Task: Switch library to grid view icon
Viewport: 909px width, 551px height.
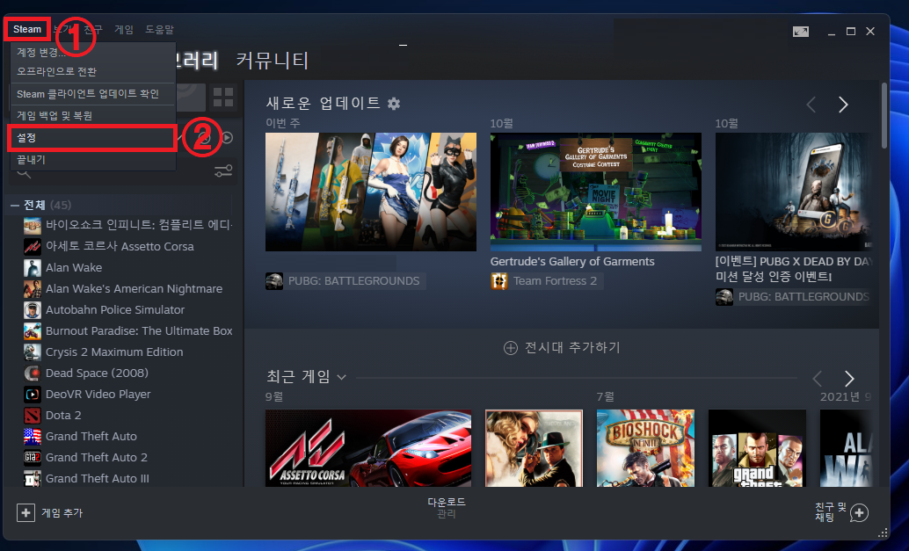Action: click(223, 98)
